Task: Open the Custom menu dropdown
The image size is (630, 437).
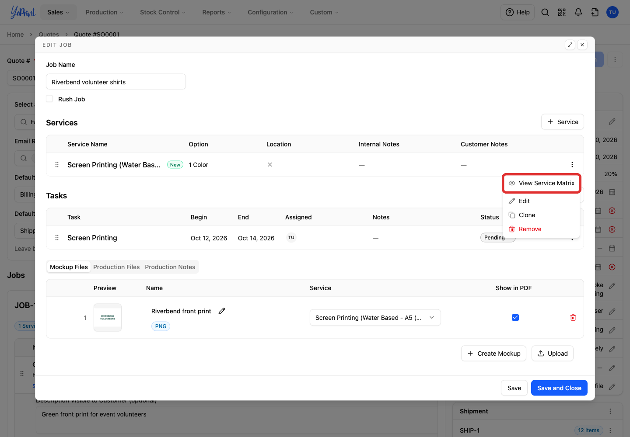Action: 324,12
